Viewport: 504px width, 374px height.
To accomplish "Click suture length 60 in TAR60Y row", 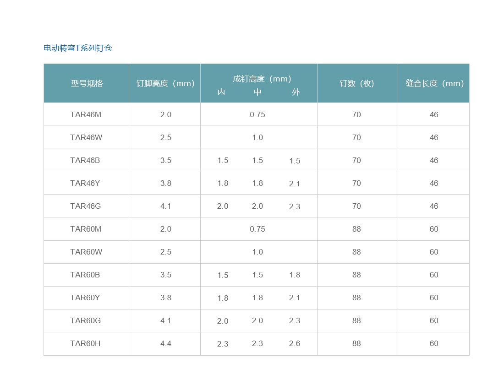I will coord(434,298).
